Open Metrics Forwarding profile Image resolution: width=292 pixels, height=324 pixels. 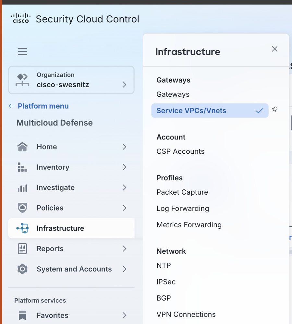tap(189, 225)
